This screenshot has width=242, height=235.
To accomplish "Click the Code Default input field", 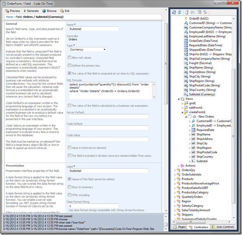I will click(109, 128).
